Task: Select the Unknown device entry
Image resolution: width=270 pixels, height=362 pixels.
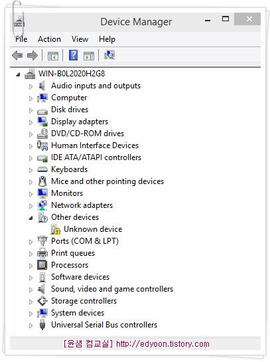Action: [x=93, y=229]
